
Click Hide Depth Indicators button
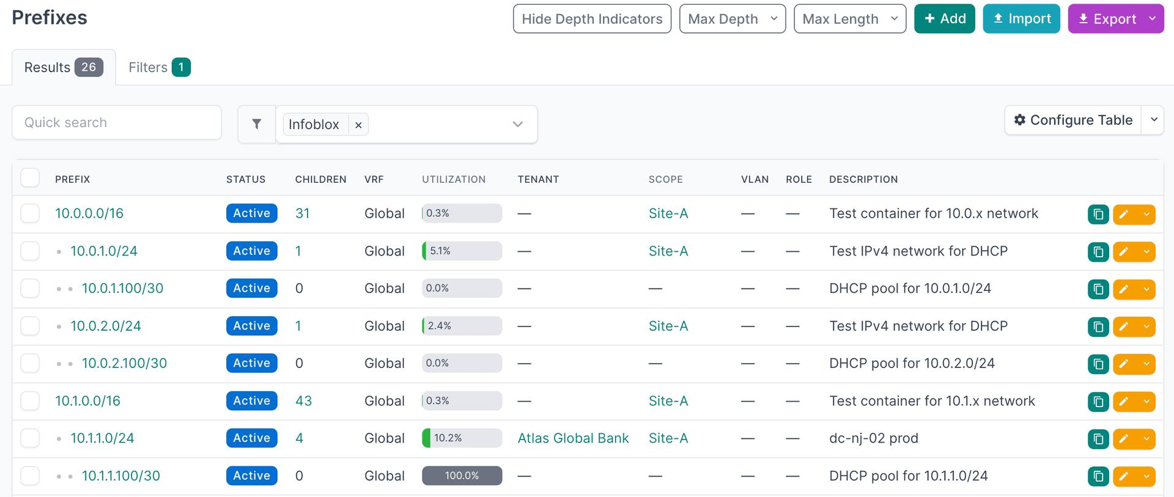click(x=592, y=19)
